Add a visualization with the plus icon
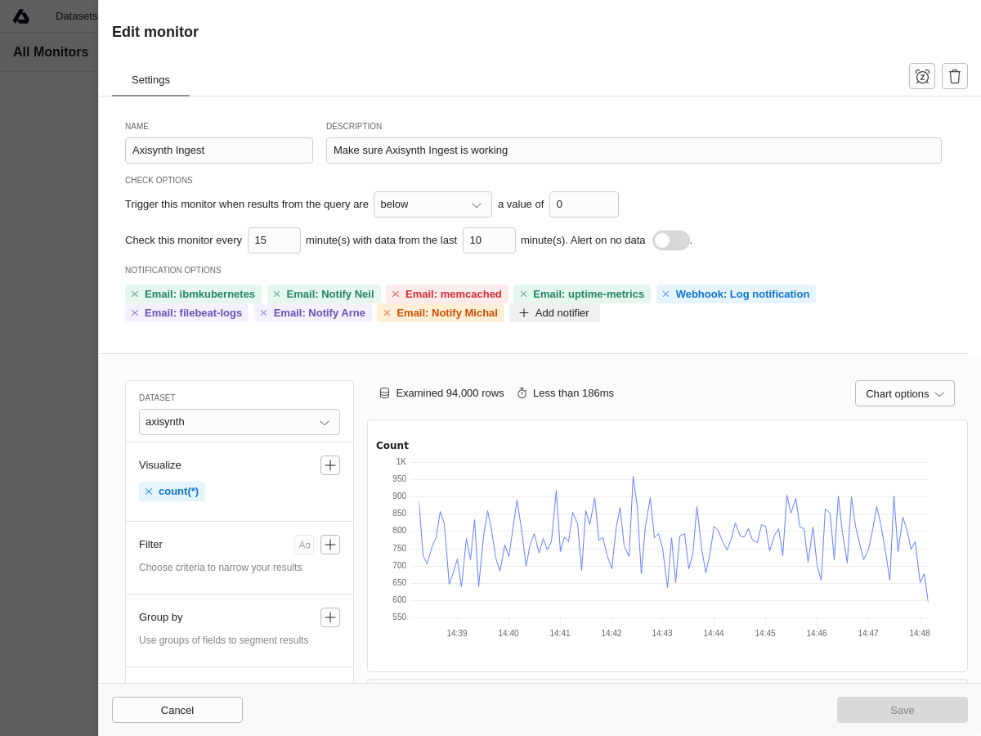This screenshot has height=736, width=981. coord(330,465)
